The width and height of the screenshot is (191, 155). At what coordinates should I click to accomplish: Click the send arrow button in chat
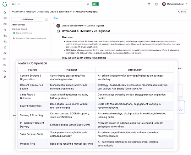point(180,109)
